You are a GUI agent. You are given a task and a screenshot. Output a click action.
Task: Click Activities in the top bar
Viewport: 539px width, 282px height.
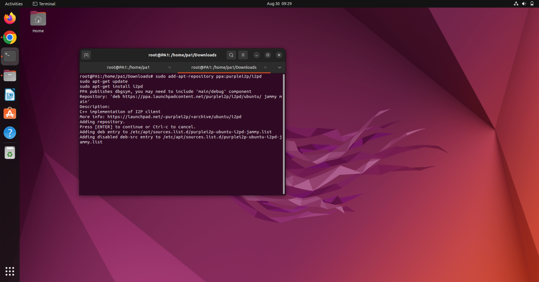coord(14,4)
